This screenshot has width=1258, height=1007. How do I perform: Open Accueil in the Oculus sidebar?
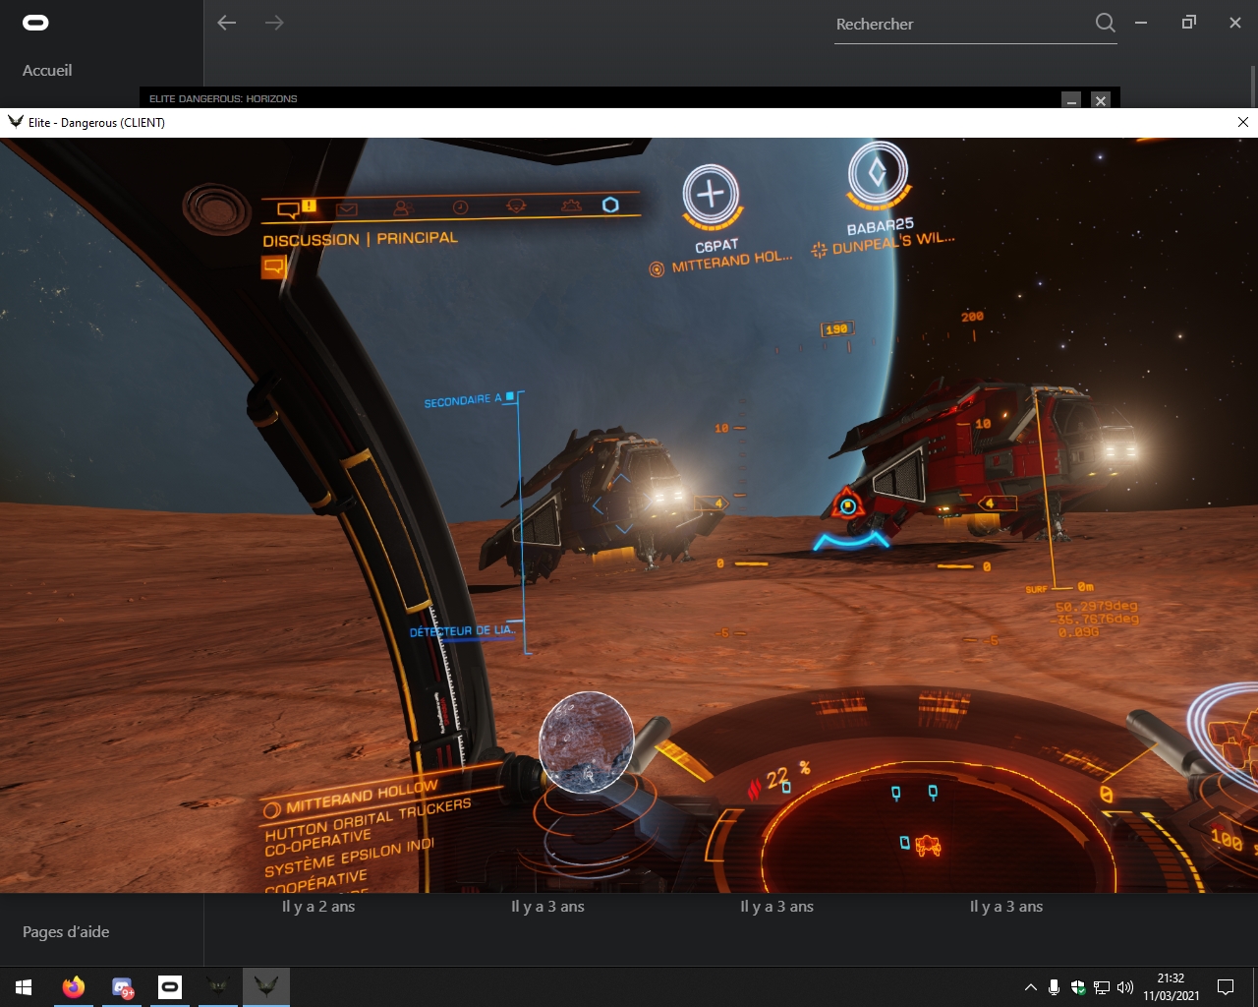tap(47, 71)
